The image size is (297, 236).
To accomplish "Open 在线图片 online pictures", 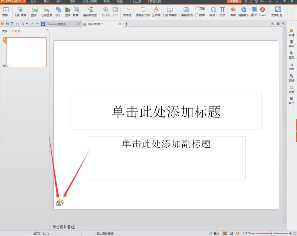I will pos(46,11).
